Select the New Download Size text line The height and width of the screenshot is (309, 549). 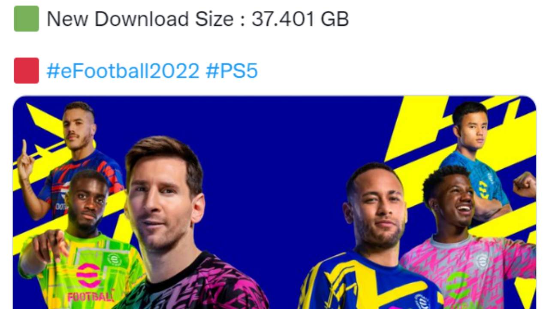(197, 19)
